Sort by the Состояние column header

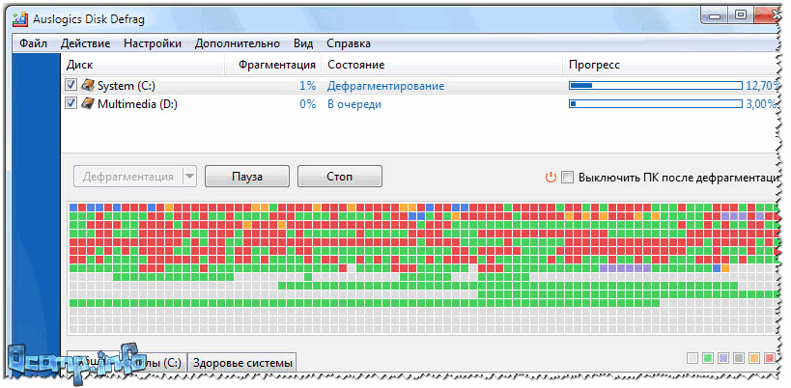(x=442, y=65)
